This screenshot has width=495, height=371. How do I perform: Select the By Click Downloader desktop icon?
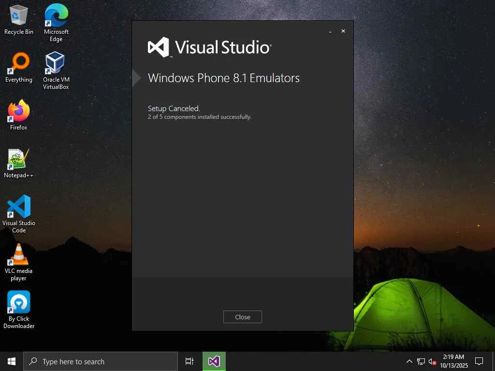(19, 310)
